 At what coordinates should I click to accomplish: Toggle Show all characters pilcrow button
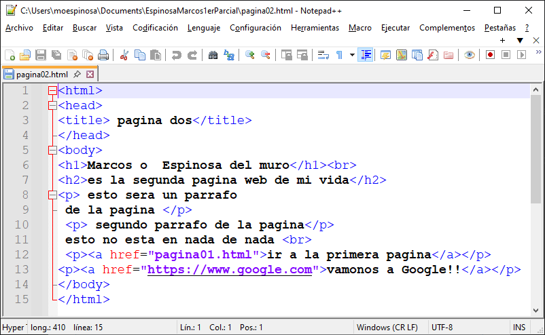click(339, 55)
